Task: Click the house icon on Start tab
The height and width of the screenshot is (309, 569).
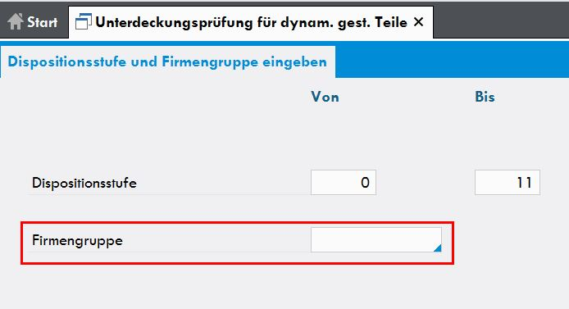Action: pyautogui.click(x=16, y=22)
